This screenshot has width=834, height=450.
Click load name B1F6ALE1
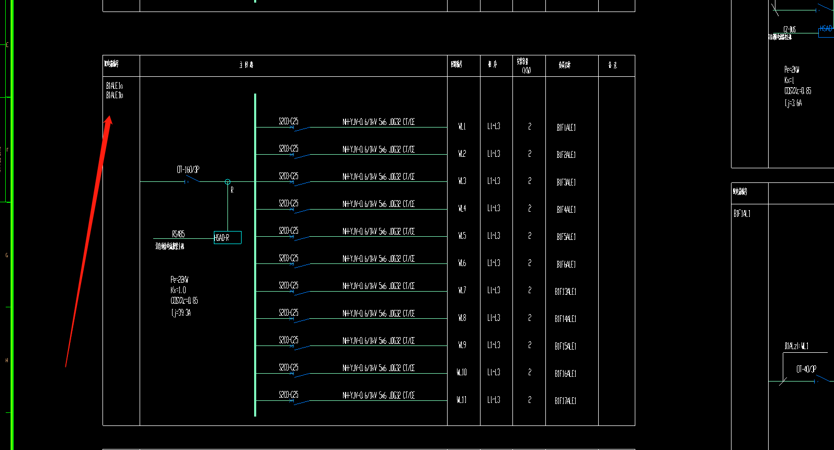(566, 264)
